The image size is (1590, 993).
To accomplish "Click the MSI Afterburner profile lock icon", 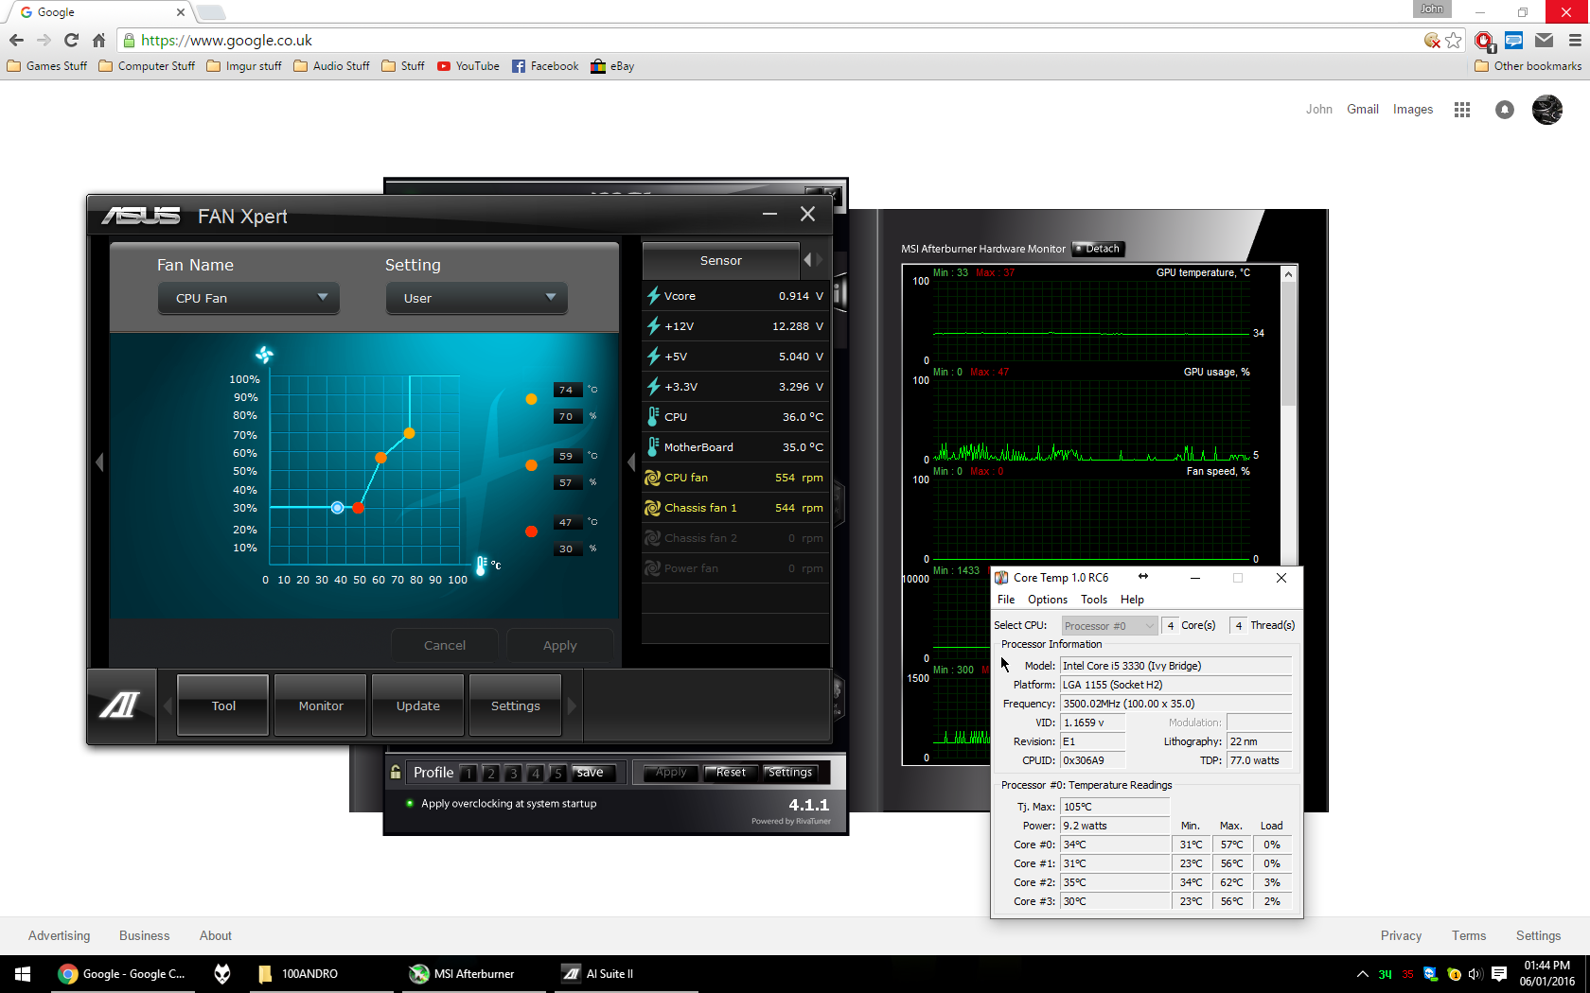I will click(396, 772).
